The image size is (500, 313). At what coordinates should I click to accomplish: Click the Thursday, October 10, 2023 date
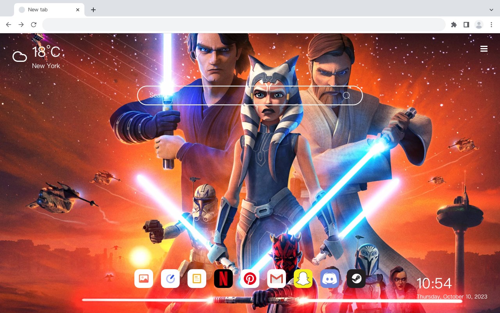click(452, 297)
